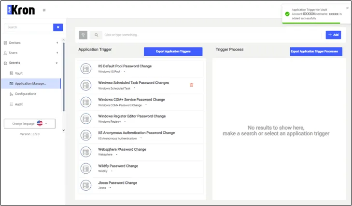Click the blue Add button
The height and width of the screenshot is (206, 352).
pyautogui.click(x=333, y=35)
